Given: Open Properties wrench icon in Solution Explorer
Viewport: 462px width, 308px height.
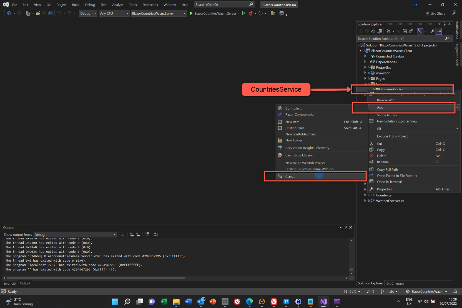Looking at the screenshot, I should [x=432, y=31].
